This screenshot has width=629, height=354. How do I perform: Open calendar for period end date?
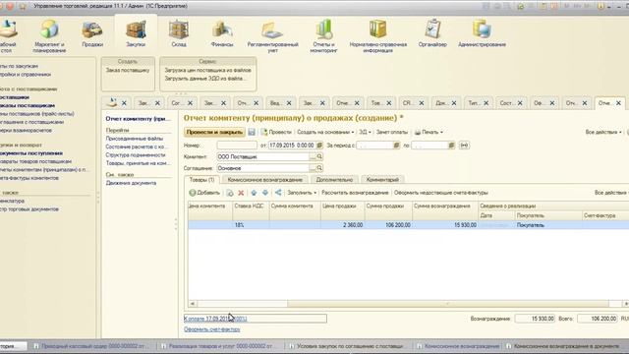point(451,146)
